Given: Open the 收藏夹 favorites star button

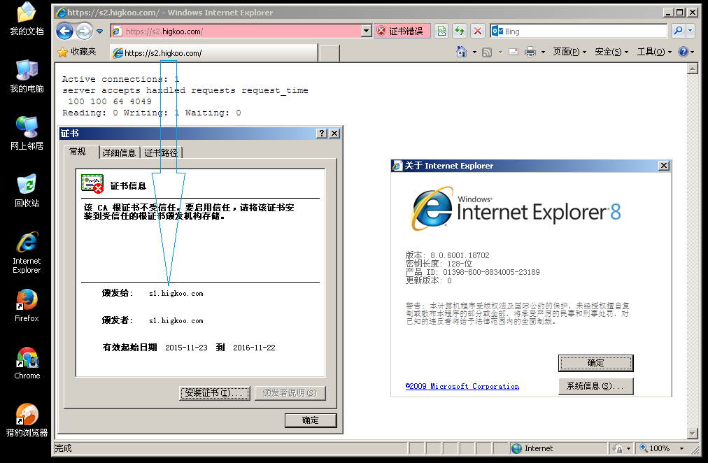Looking at the screenshot, I should pyautogui.click(x=78, y=52).
